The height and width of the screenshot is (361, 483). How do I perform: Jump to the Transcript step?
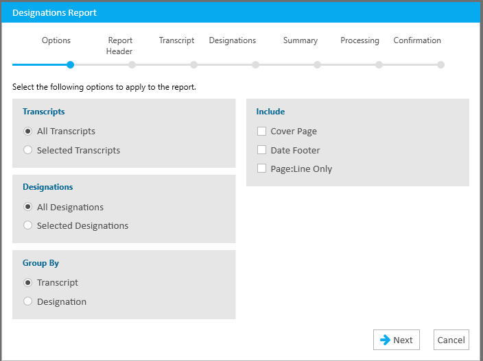(176, 40)
